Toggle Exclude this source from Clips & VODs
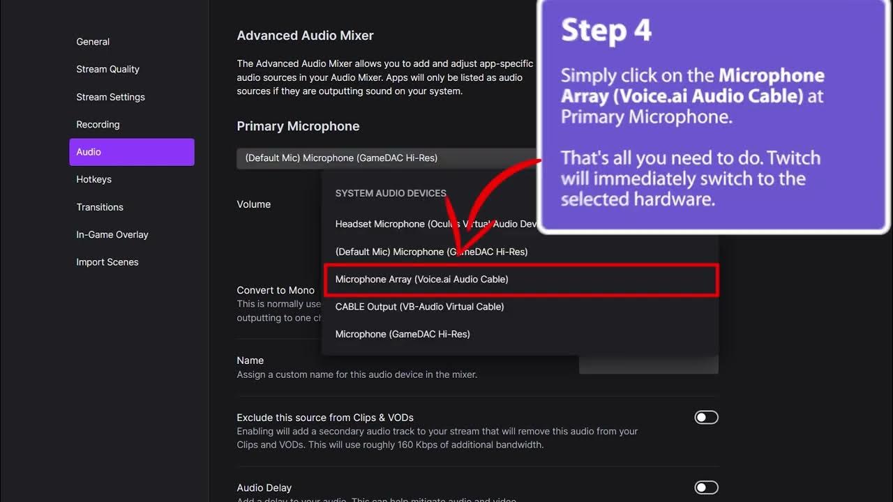Image resolution: width=893 pixels, height=502 pixels. tap(706, 418)
